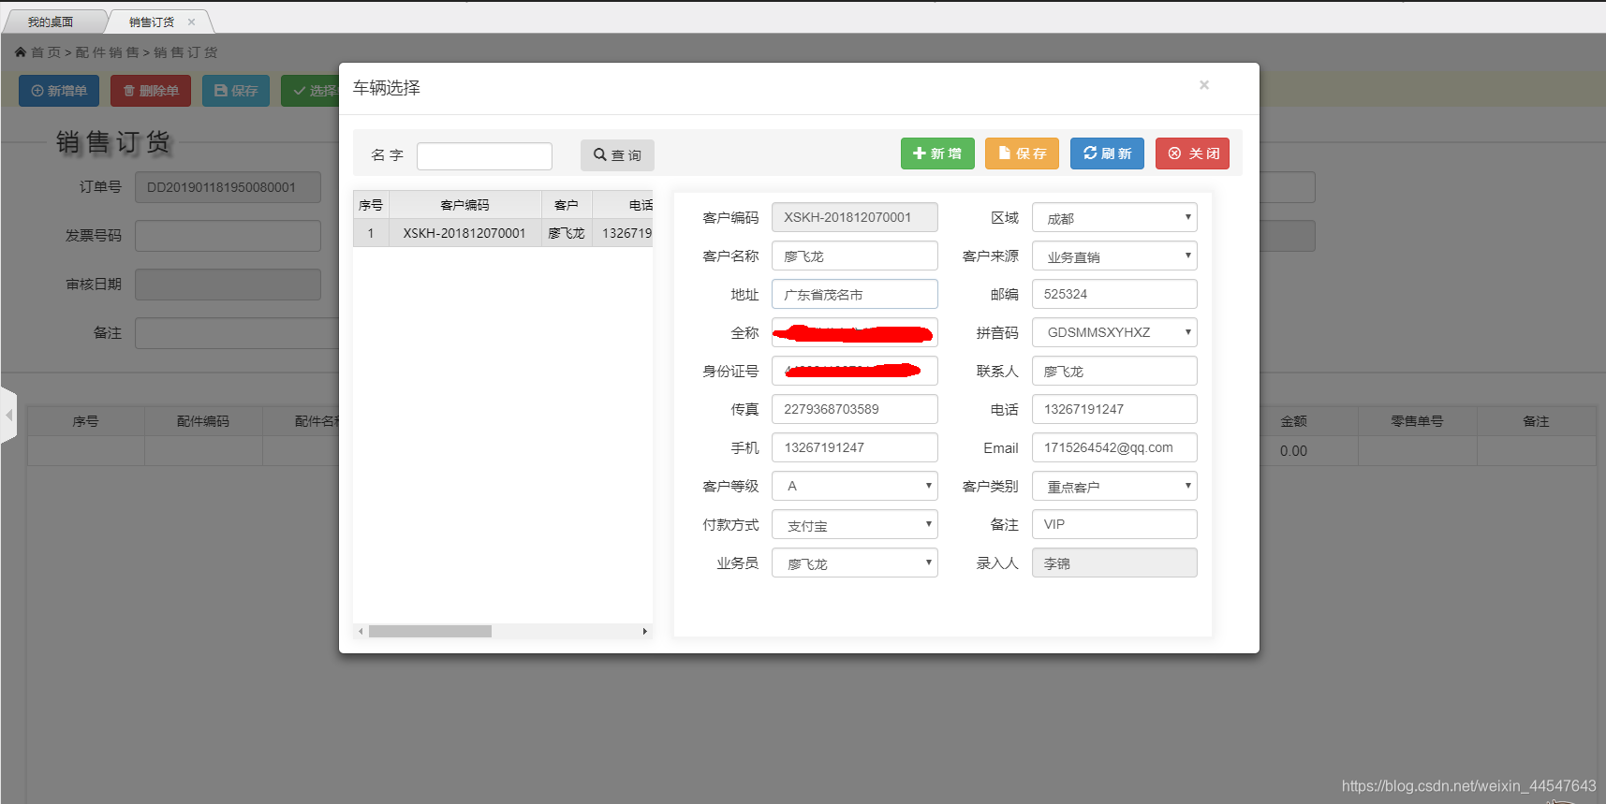This screenshot has width=1606, height=804.
Task: Click the sidebar collapse arrow handle
Action: (8, 415)
